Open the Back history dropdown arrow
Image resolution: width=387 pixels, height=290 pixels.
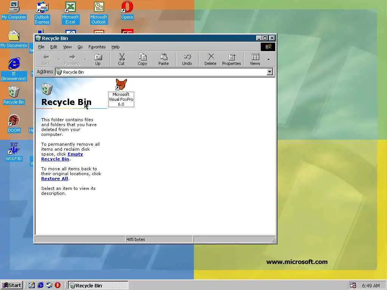click(59, 59)
